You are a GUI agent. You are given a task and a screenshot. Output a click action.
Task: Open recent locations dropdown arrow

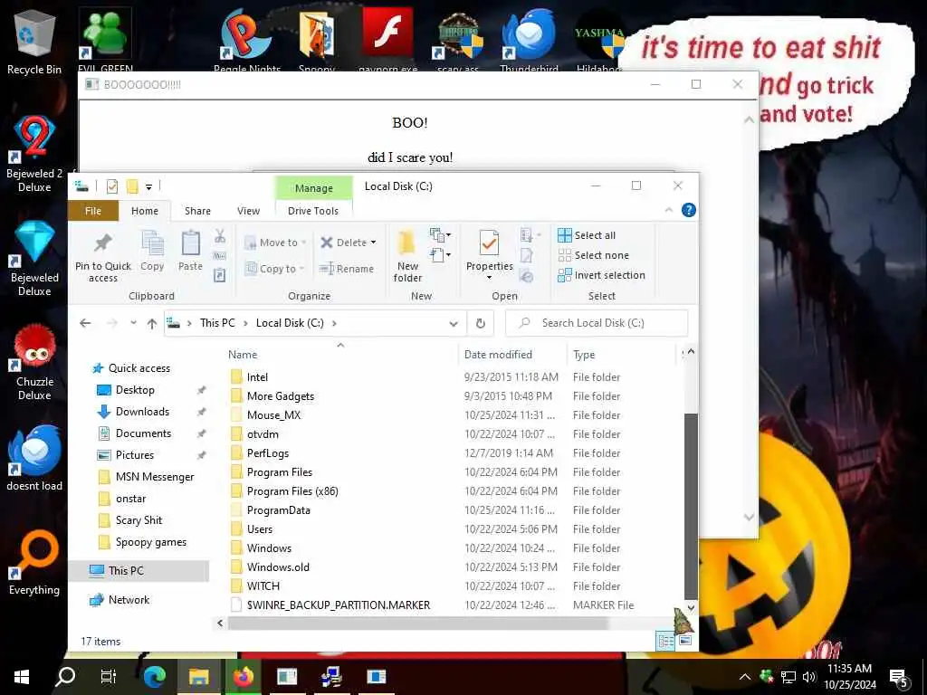tap(134, 323)
